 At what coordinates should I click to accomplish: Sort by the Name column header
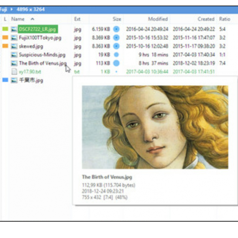tap(18, 19)
